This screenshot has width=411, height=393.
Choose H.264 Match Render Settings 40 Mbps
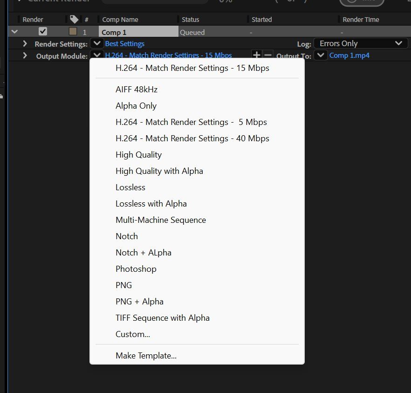192,138
